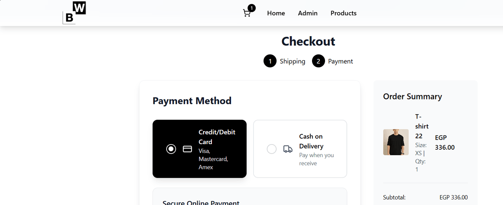Viewport: 503px width, 205px height.
Task: Choose the Cash on Delivery title text
Action: [x=311, y=141]
